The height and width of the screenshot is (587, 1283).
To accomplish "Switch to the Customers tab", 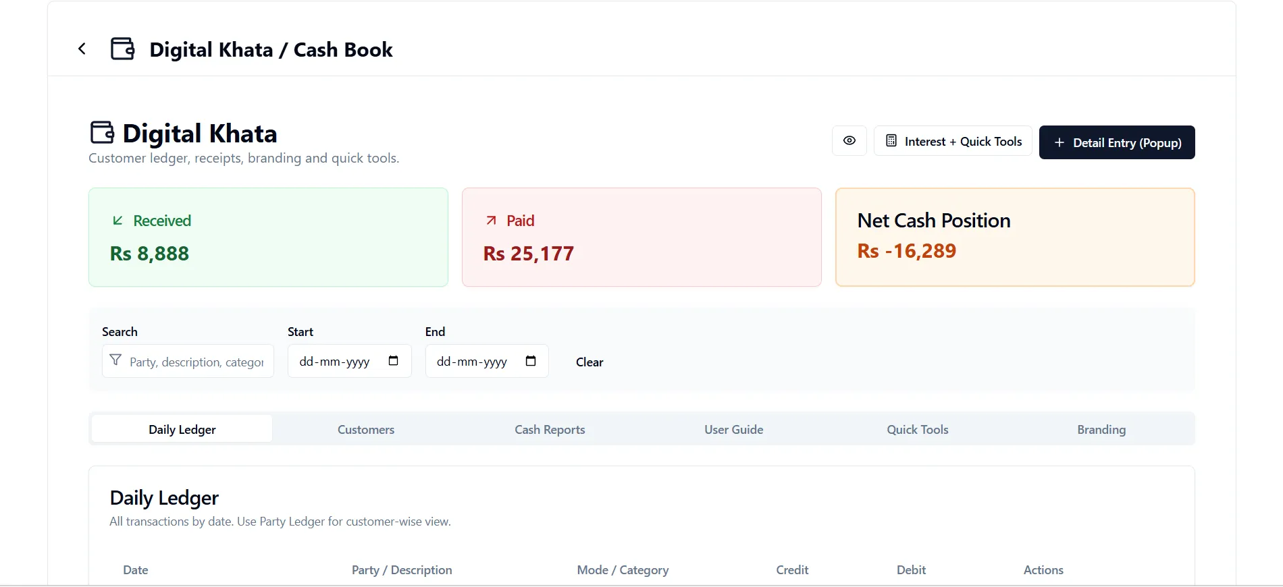I will (365, 429).
